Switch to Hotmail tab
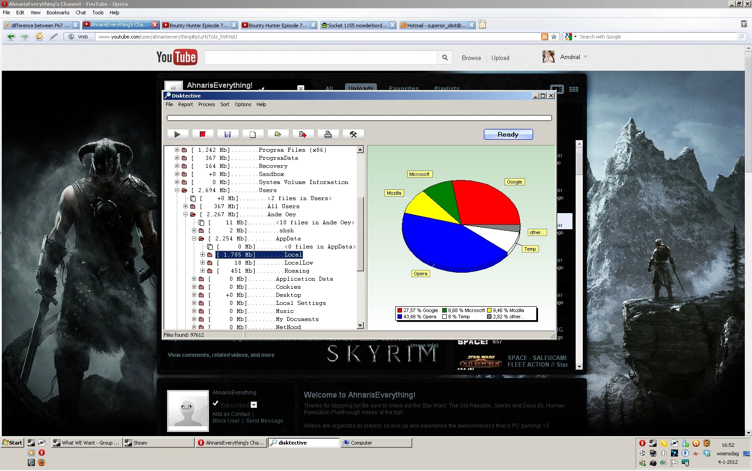The height and width of the screenshot is (471, 752). (437, 25)
